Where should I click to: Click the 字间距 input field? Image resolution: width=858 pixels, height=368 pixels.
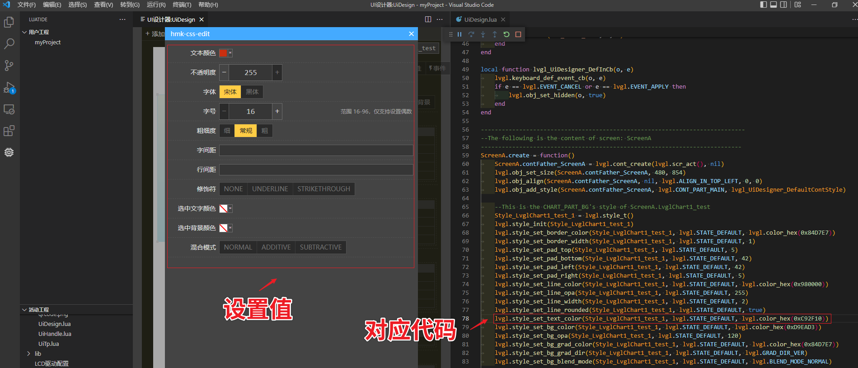[316, 150]
